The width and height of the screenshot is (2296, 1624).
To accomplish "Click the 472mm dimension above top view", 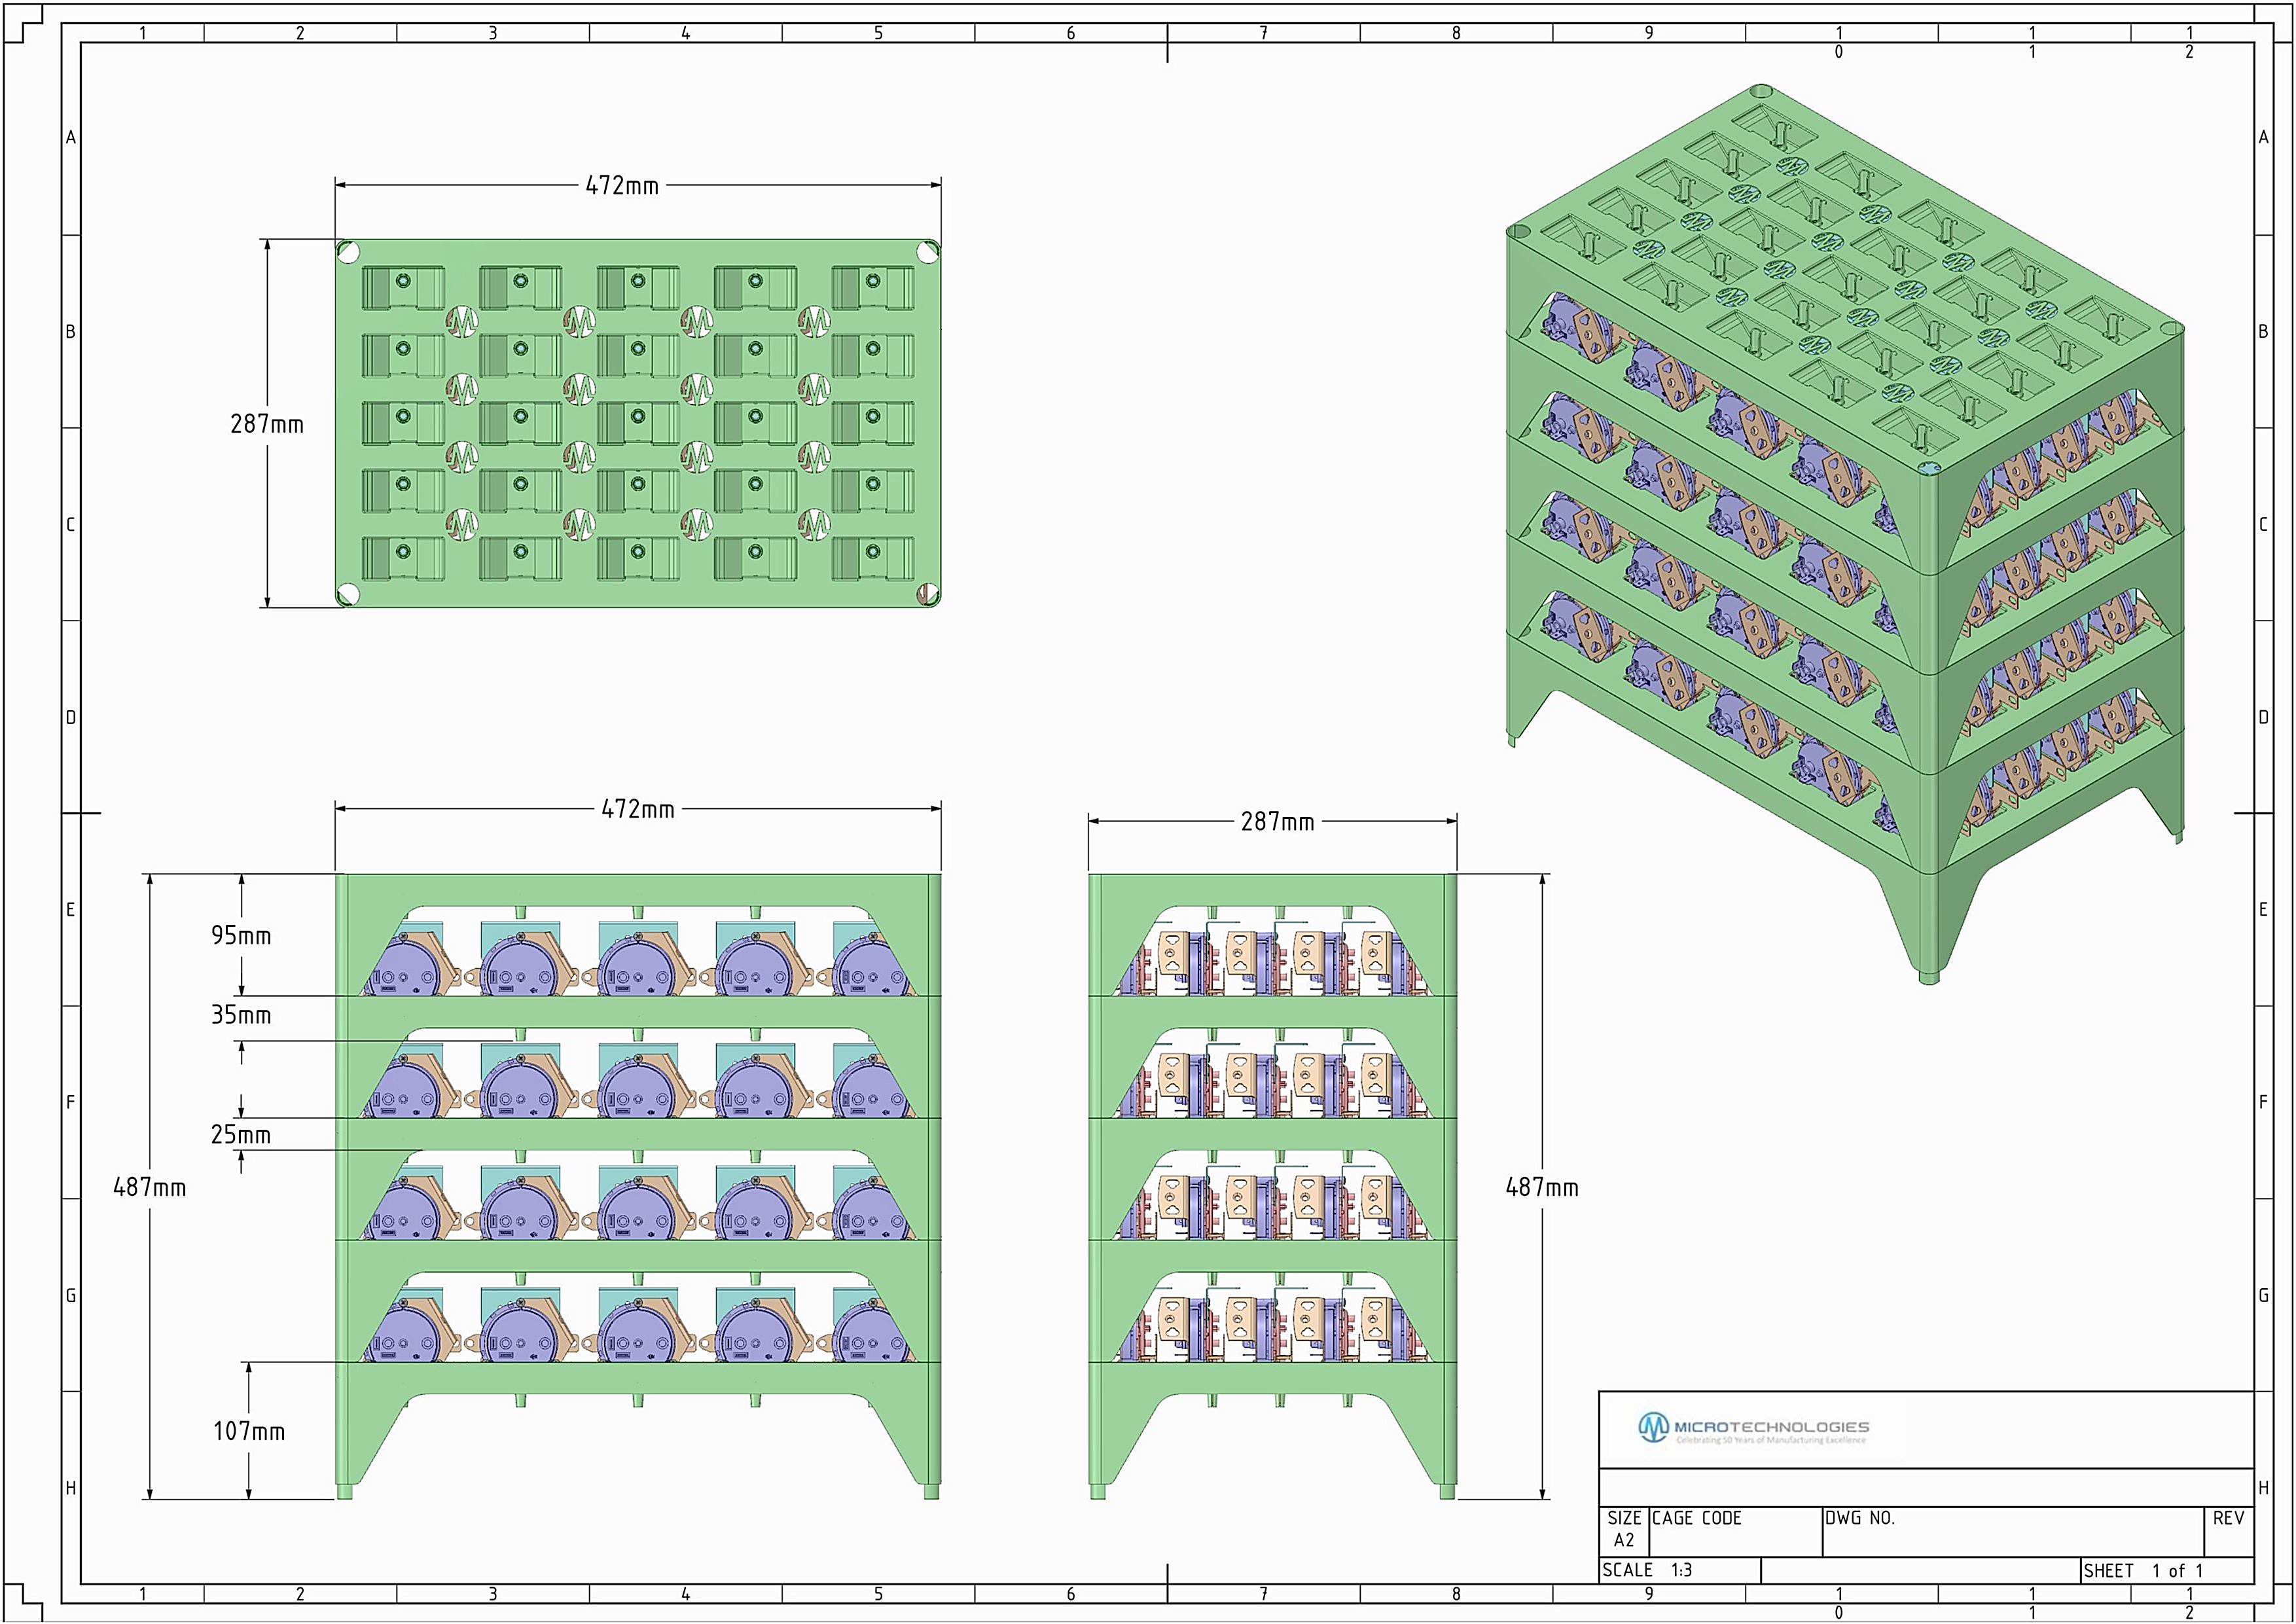I will [622, 186].
